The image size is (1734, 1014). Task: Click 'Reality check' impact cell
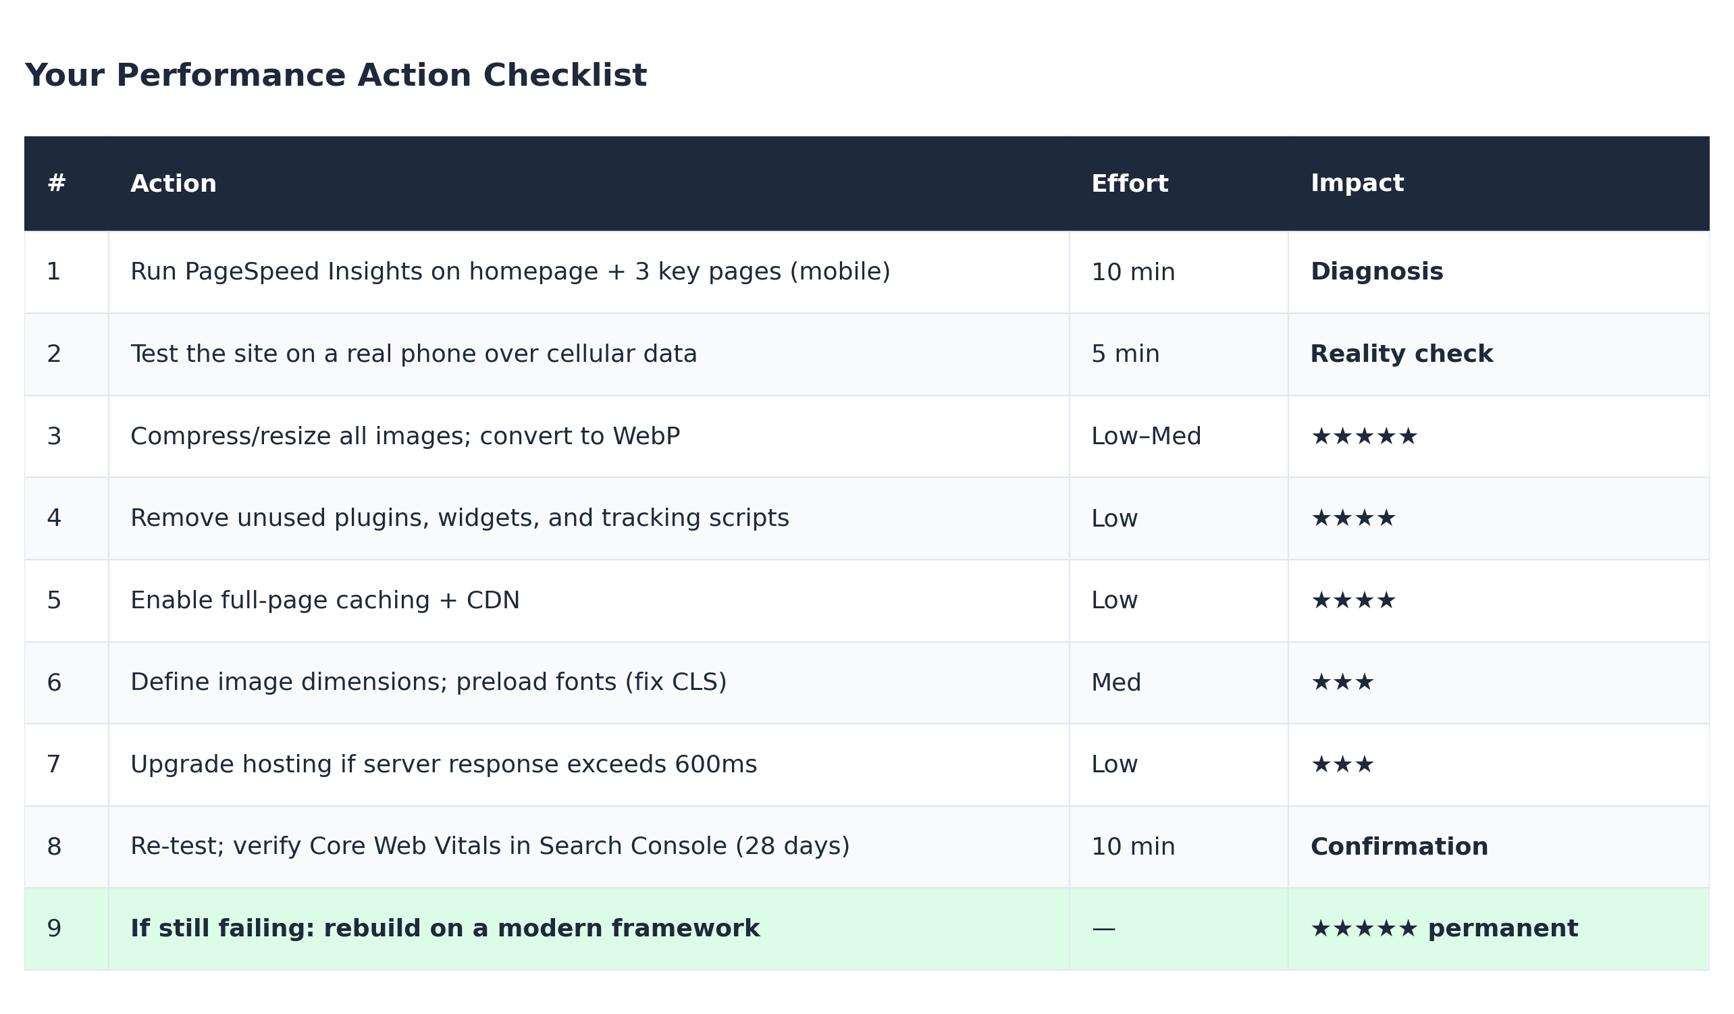[1402, 354]
